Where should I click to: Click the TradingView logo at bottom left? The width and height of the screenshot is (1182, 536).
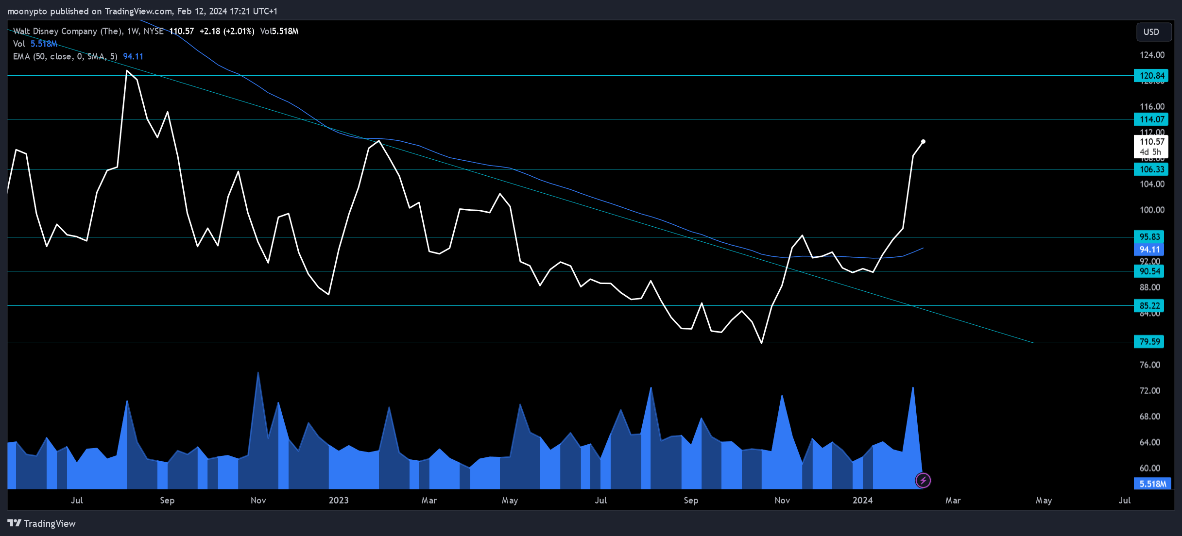pos(42,523)
